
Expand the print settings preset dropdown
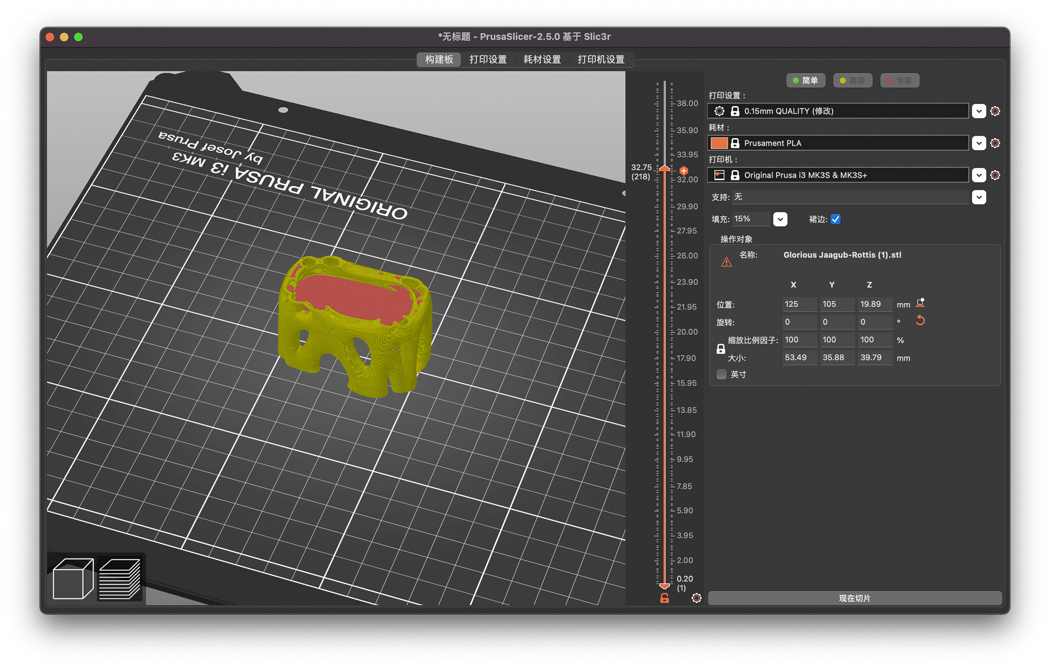point(979,111)
